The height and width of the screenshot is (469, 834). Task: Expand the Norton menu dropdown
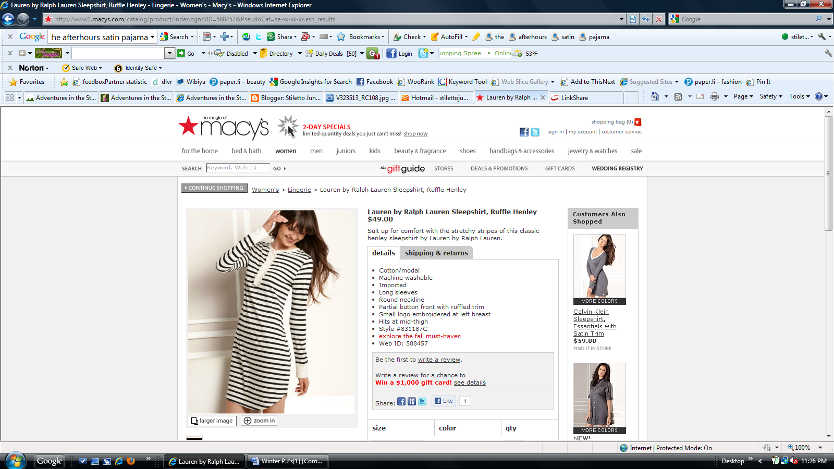pyautogui.click(x=47, y=68)
